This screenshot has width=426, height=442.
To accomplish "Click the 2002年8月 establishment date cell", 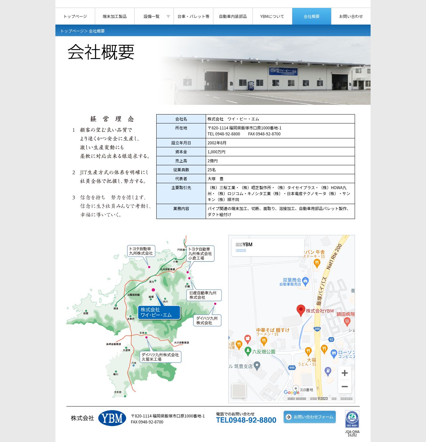I will tap(280, 143).
